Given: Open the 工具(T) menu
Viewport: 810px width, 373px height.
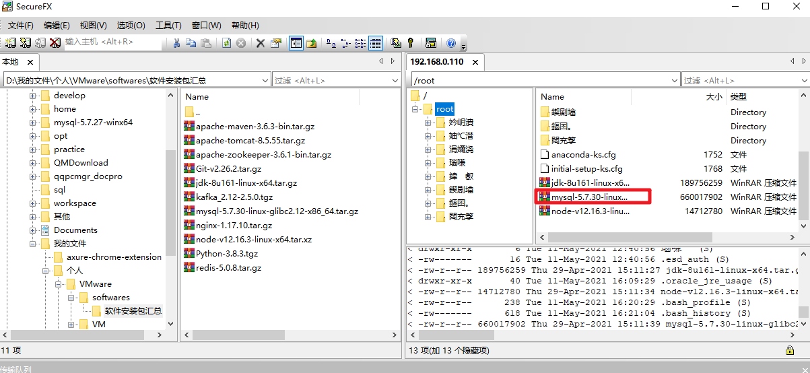Looking at the screenshot, I should tap(168, 26).
